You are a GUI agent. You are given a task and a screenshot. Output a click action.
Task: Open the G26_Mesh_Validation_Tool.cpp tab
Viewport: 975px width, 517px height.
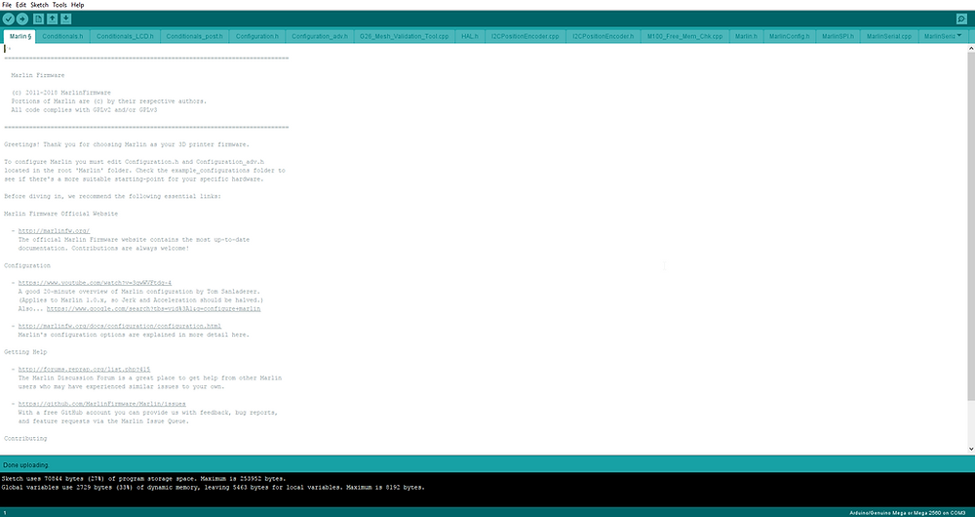pos(405,36)
